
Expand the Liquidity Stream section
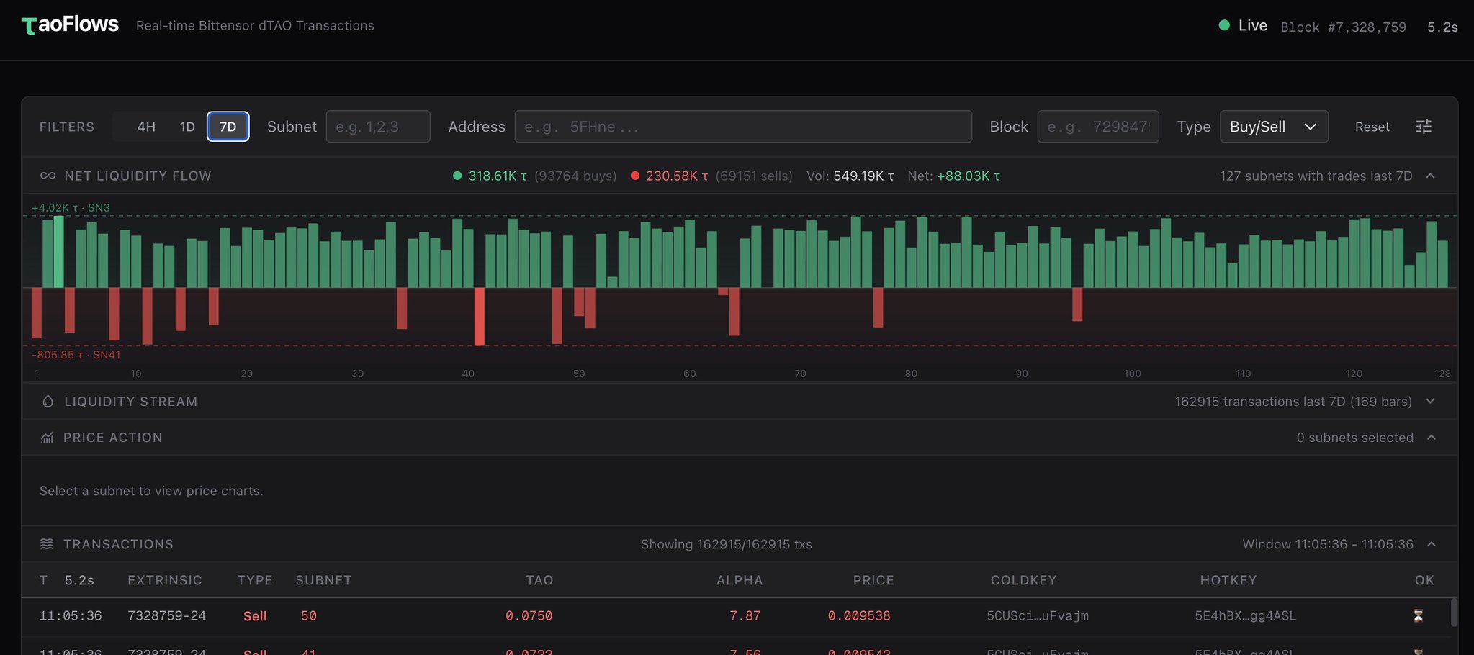click(x=1430, y=402)
